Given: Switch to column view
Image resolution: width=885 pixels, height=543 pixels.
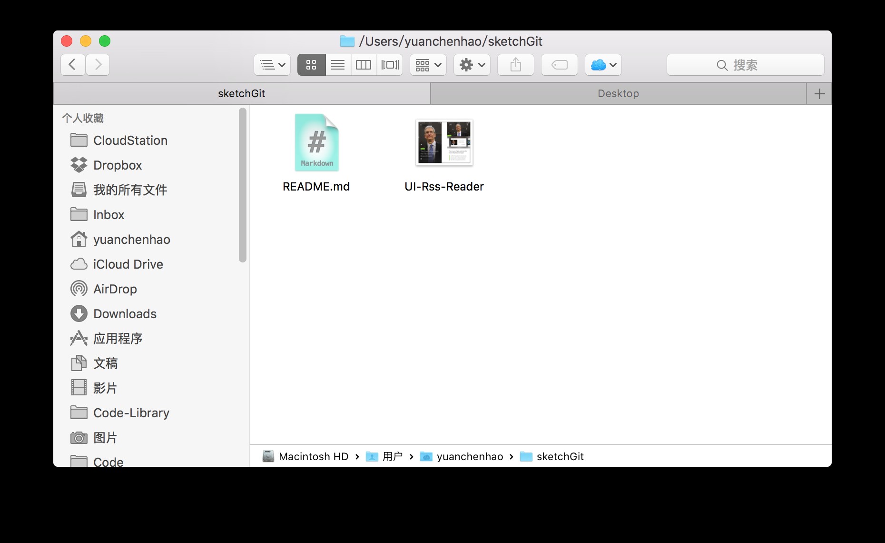Looking at the screenshot, I should click(x=364, y=65).
